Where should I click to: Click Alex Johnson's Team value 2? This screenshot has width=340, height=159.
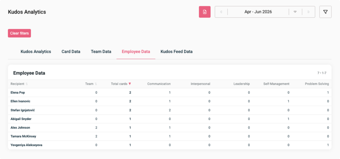point(96,128)
